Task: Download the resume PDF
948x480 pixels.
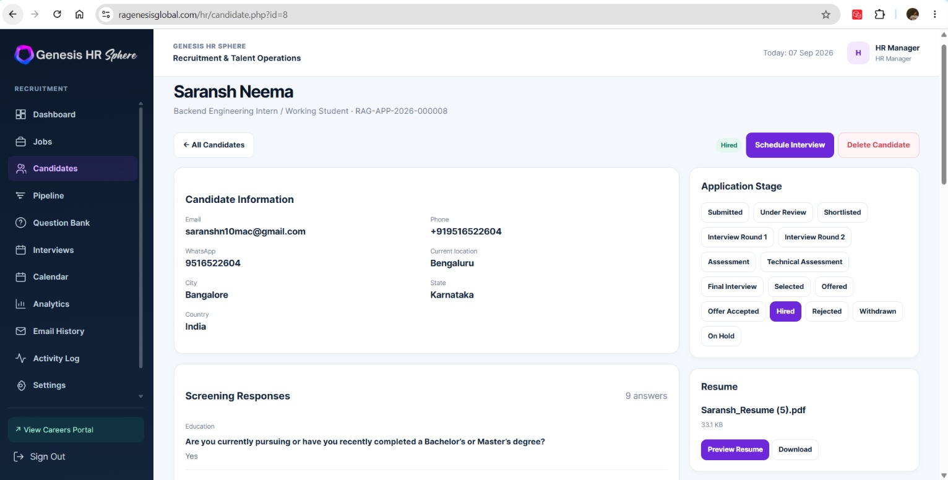Action: click(795, 450)
